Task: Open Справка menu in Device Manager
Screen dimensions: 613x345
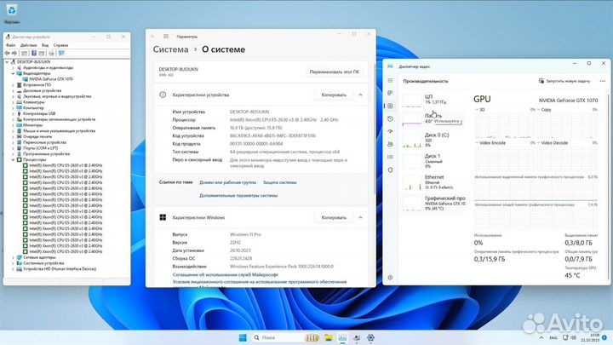Action: (x=60, y=45)
